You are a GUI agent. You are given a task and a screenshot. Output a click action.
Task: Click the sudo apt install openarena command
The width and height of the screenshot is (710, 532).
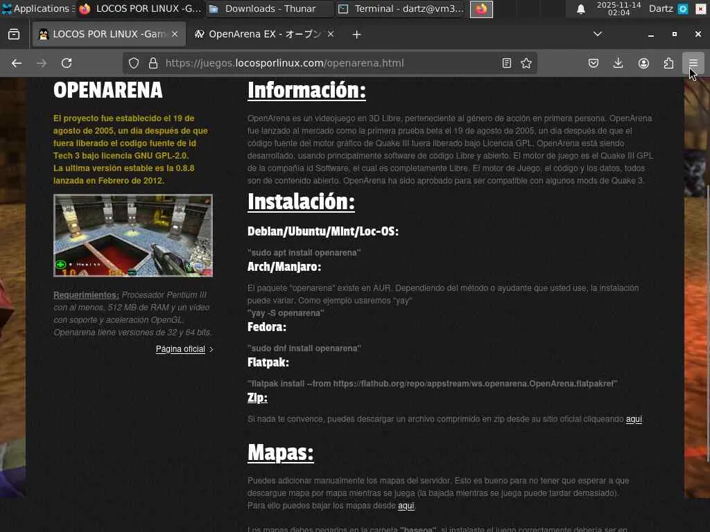pos(304,252)
